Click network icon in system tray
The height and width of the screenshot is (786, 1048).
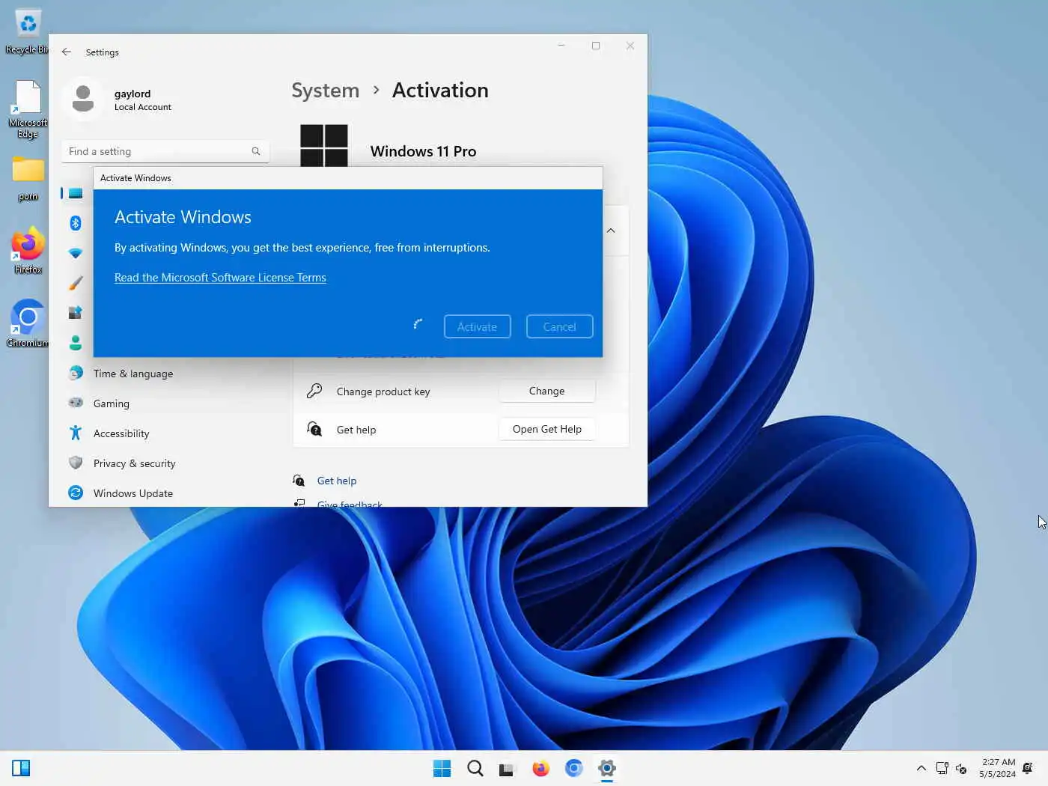[x=942, y=768]
